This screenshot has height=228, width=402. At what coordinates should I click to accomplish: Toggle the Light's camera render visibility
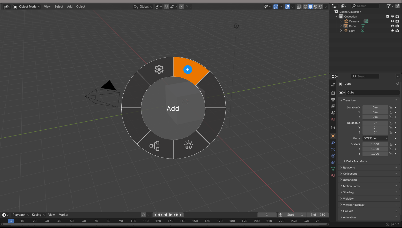[397, 30]
